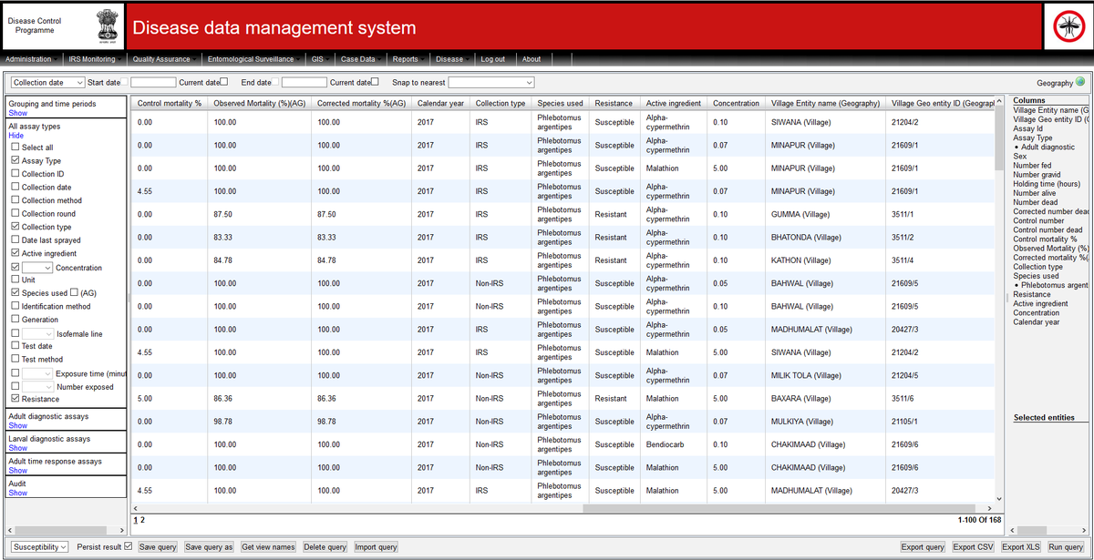The image size is (1094, 560).
Task: Open the dropdown beside Concentration
Action: pos(37,268)
